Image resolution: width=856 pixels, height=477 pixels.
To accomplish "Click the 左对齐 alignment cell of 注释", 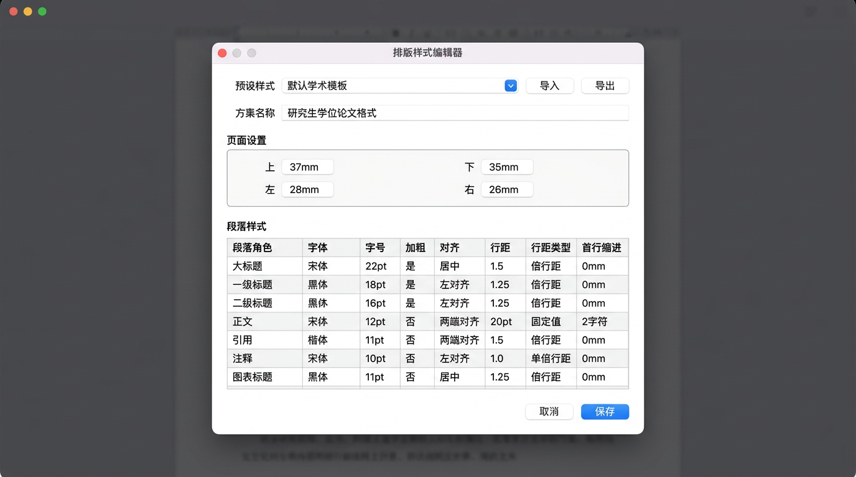I will (460, 358).
